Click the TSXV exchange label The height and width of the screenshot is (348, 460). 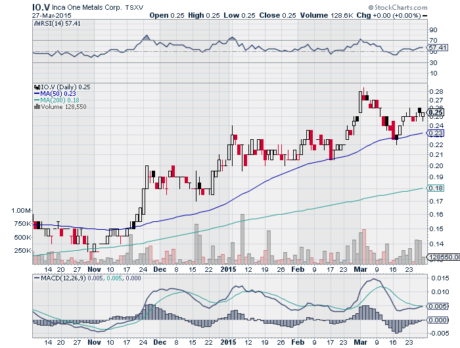pos(134,8)
